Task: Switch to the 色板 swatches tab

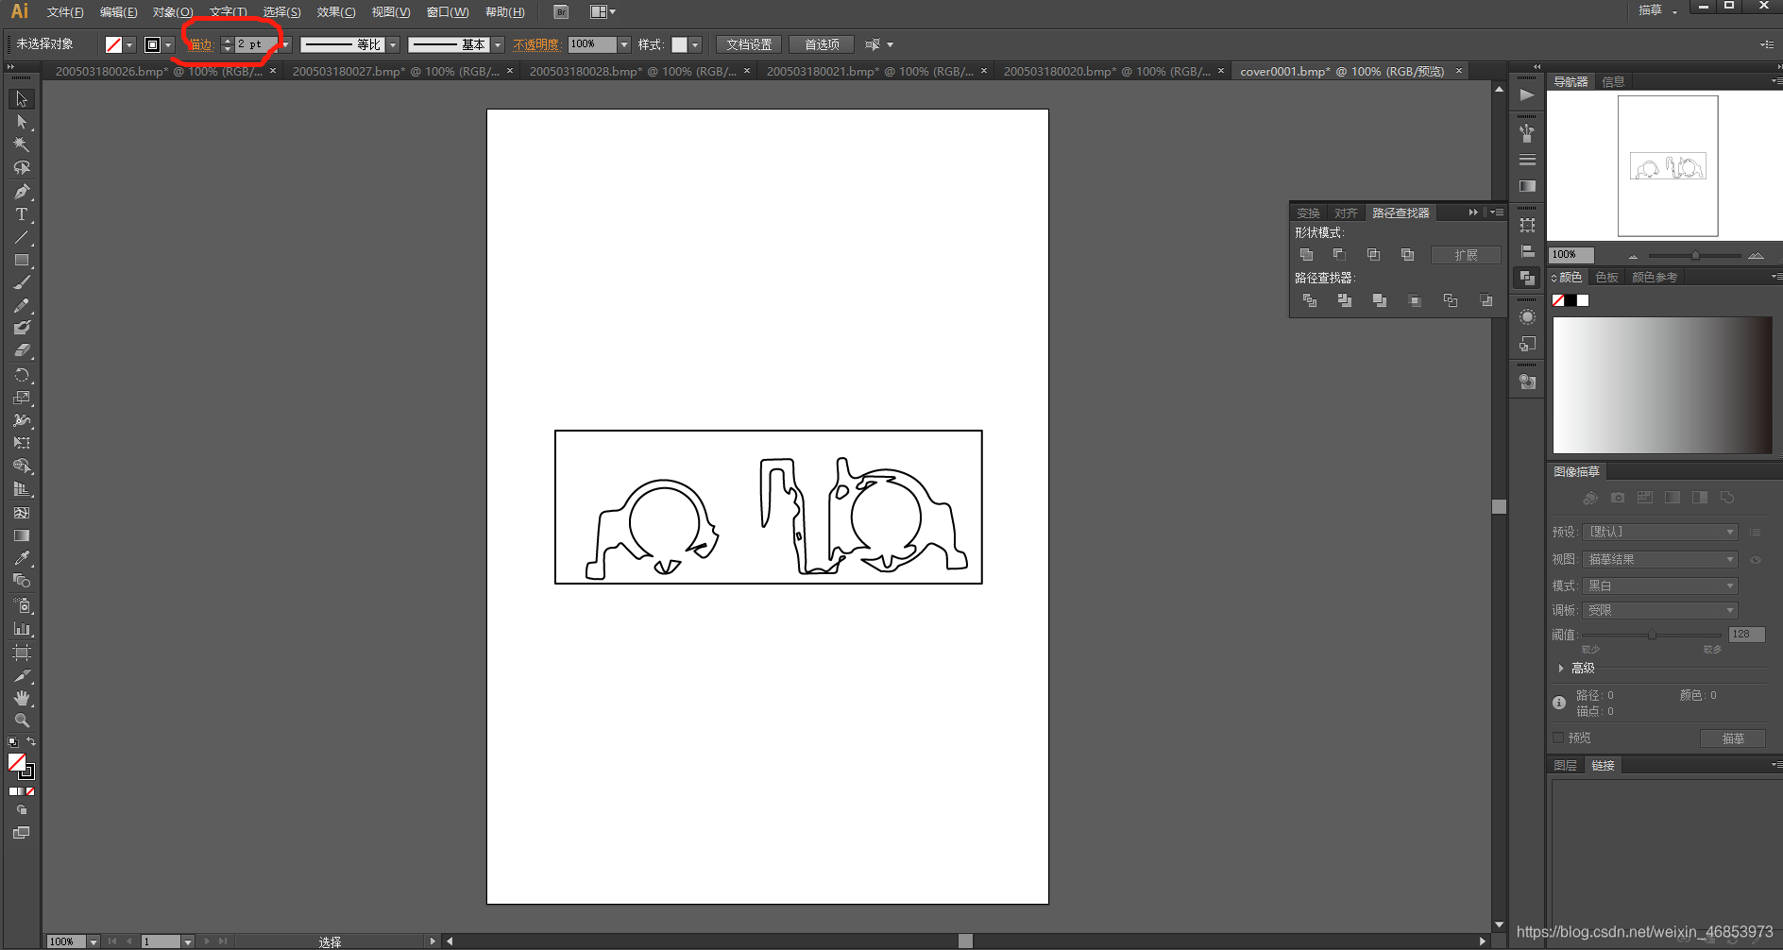Action: coord(1606,277)
